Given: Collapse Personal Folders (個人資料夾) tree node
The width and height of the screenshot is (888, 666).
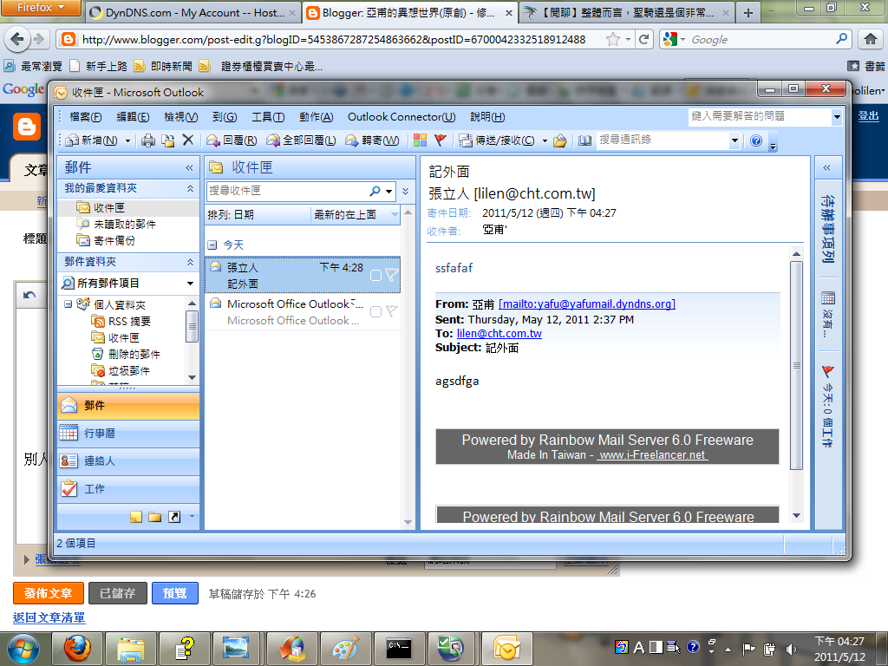Looking at the screenshot, I should click(68, 304).
